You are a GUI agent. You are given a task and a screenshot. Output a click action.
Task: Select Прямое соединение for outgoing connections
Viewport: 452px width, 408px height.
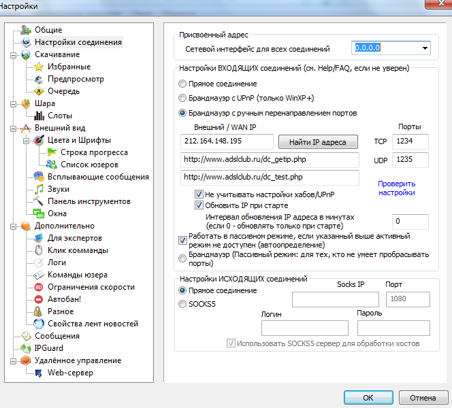click(182, 290)
